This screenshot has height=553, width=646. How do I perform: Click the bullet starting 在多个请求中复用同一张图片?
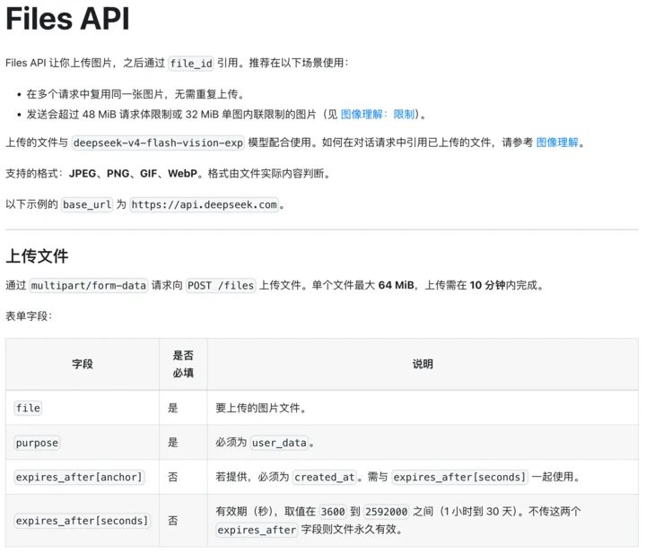pos(136,94)
